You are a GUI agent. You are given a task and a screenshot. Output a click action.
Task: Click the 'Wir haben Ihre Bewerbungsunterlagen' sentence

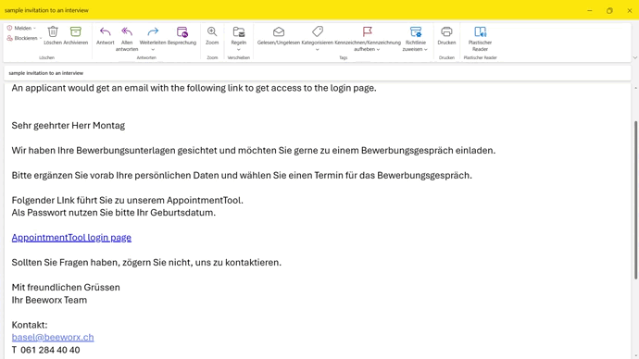254,151
